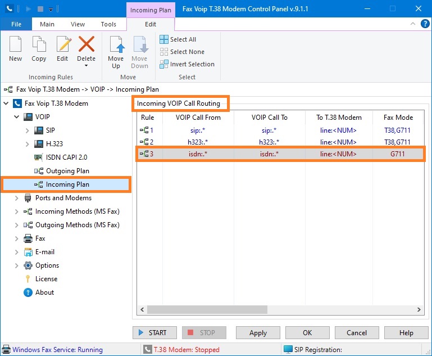Click the VOIP Call From column header
Screen dimensions: 432x356
(198, 118)
